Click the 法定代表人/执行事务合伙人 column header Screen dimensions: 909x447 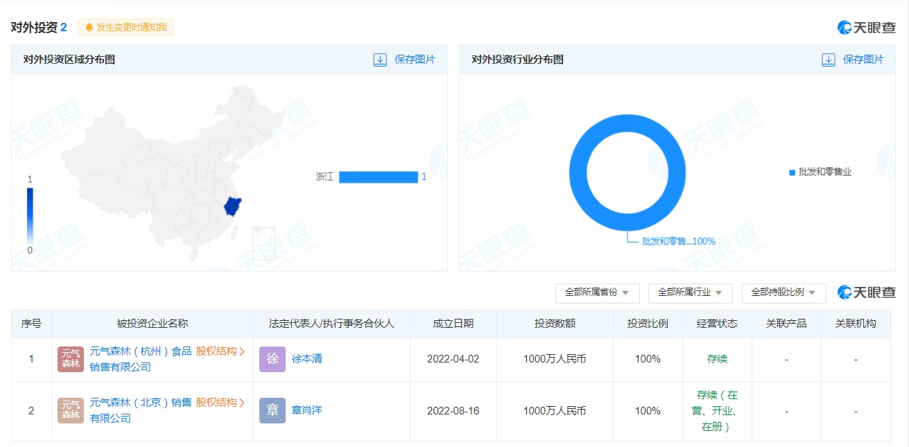click(x=331, y=324)
